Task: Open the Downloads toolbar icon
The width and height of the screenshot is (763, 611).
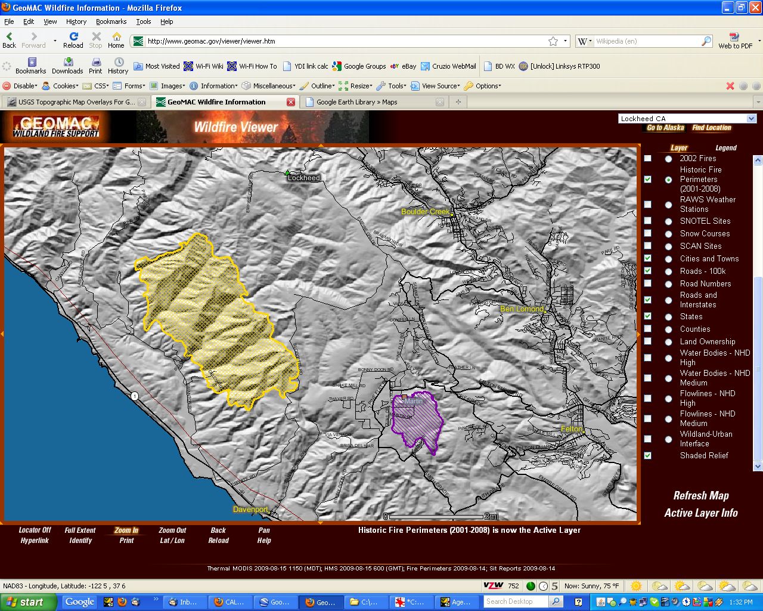Action: (67, 63)
